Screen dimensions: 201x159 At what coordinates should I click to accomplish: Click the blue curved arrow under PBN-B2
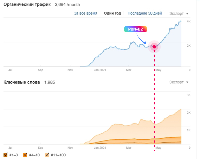pyautogui.click(x=143, y=39)
